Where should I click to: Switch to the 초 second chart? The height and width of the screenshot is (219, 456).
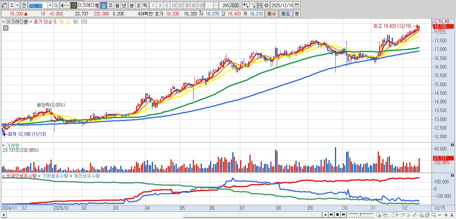coord(138,5)
